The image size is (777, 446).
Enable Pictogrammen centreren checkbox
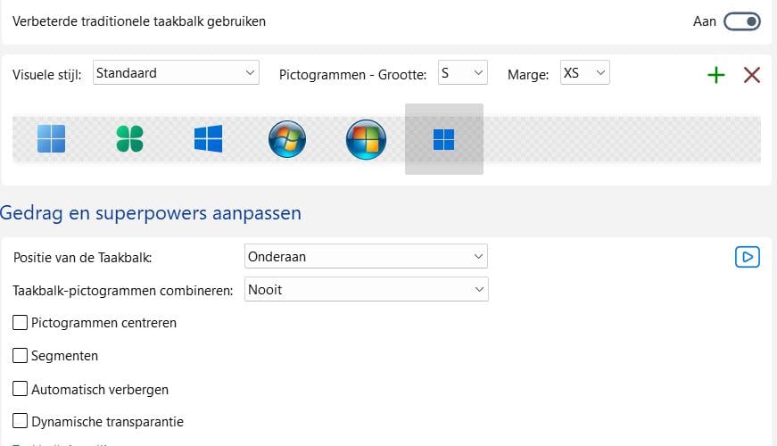coord(20,323)
